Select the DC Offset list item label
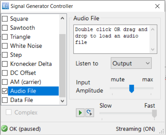Image resolution: width=166 pixels, height=135 pixels. (23, 73)
